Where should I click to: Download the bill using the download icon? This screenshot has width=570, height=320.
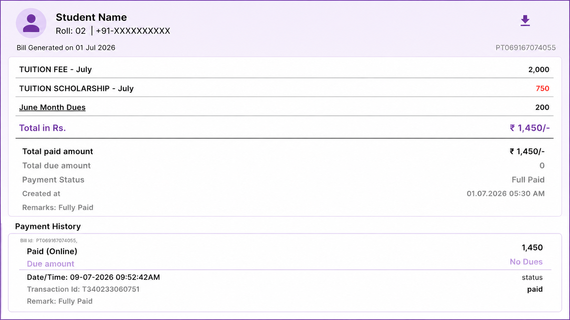click(x=525, y=20)
